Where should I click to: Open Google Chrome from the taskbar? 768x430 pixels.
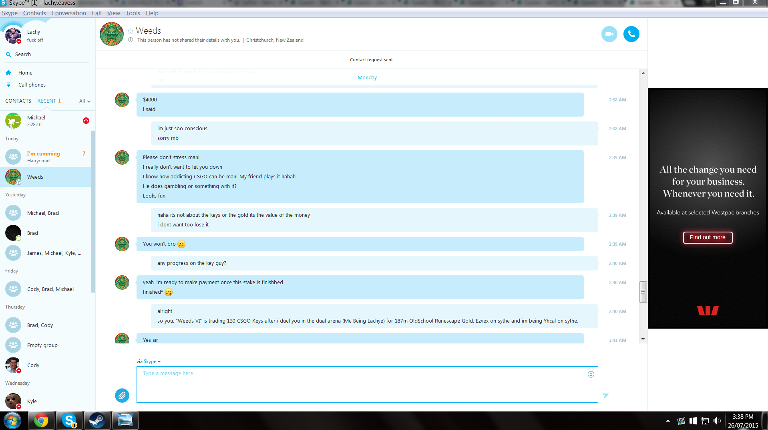(41, 420)
